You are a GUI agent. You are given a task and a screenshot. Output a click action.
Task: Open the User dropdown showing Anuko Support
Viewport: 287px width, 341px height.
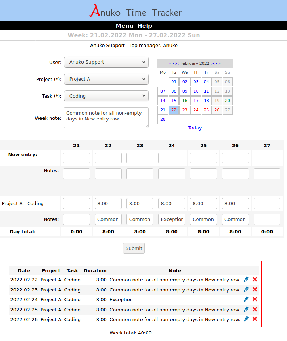click(x=106, y=62)
